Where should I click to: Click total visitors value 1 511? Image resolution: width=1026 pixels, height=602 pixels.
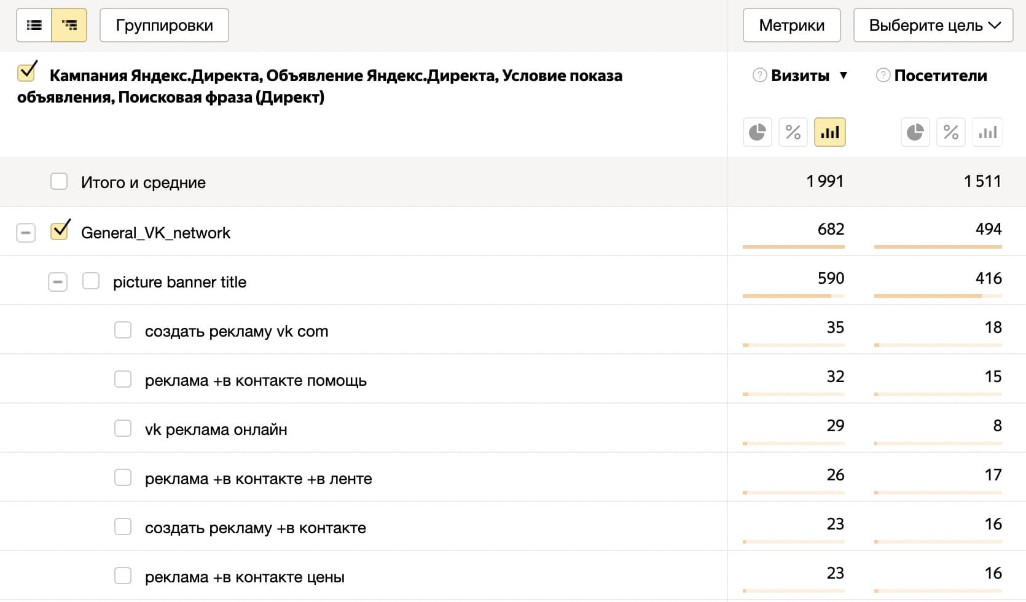point(983,181)
